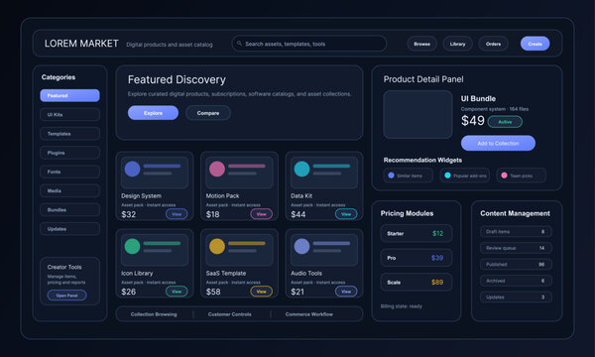Click the $58 price on SaaS Template
The width and height of the screenshot is (595, 357).
click(213, 292)
